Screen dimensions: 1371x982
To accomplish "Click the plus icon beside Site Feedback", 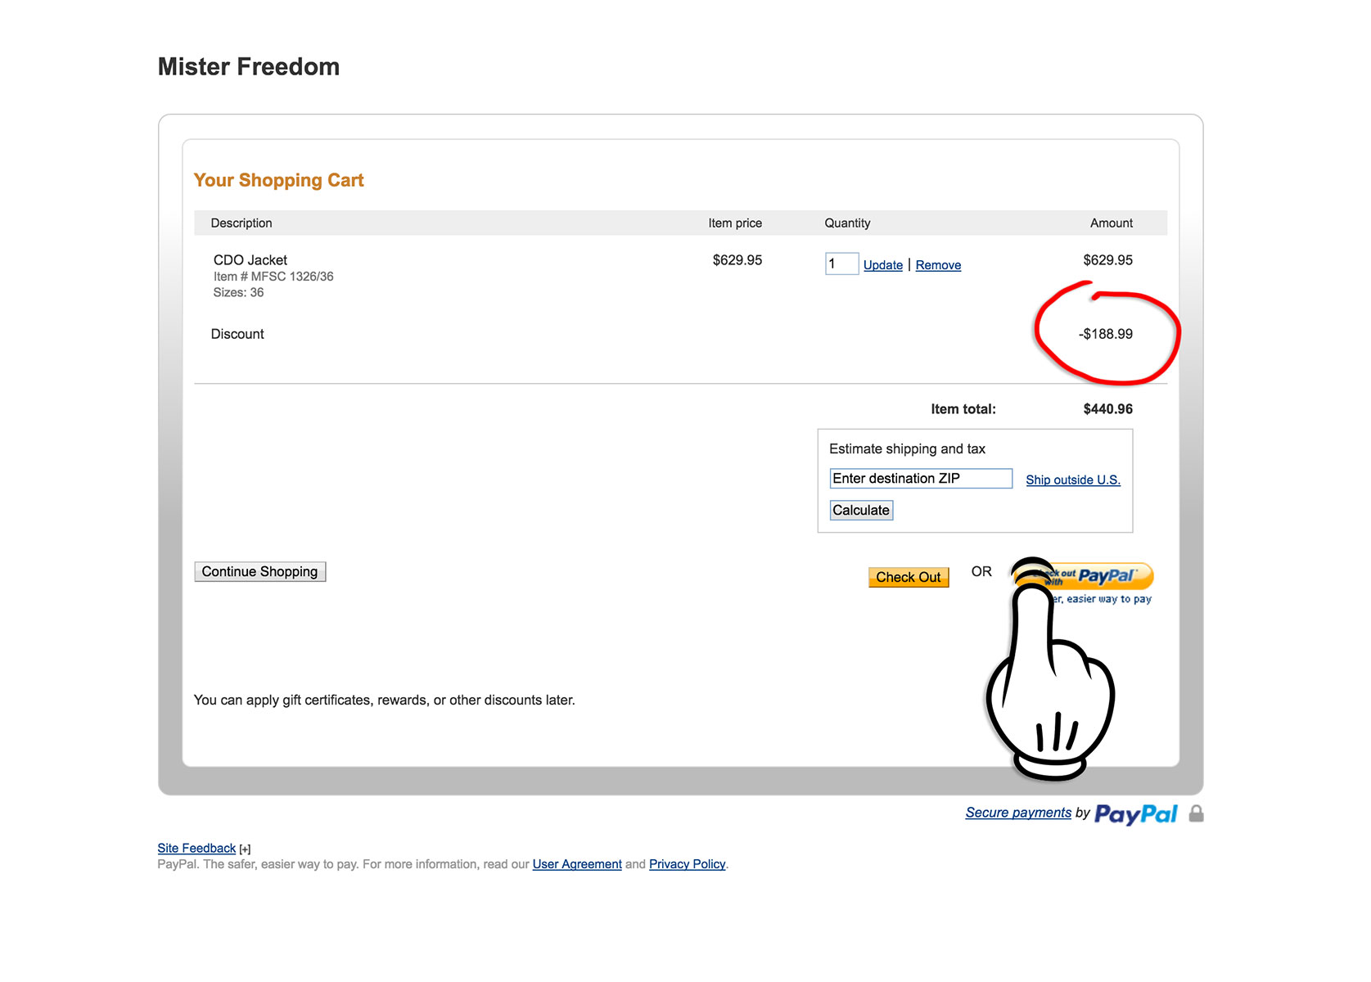I will point(245,849).
